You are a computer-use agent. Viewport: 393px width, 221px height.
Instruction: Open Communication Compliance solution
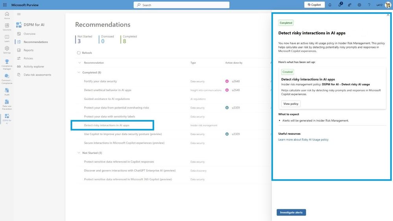coord(7,79)
